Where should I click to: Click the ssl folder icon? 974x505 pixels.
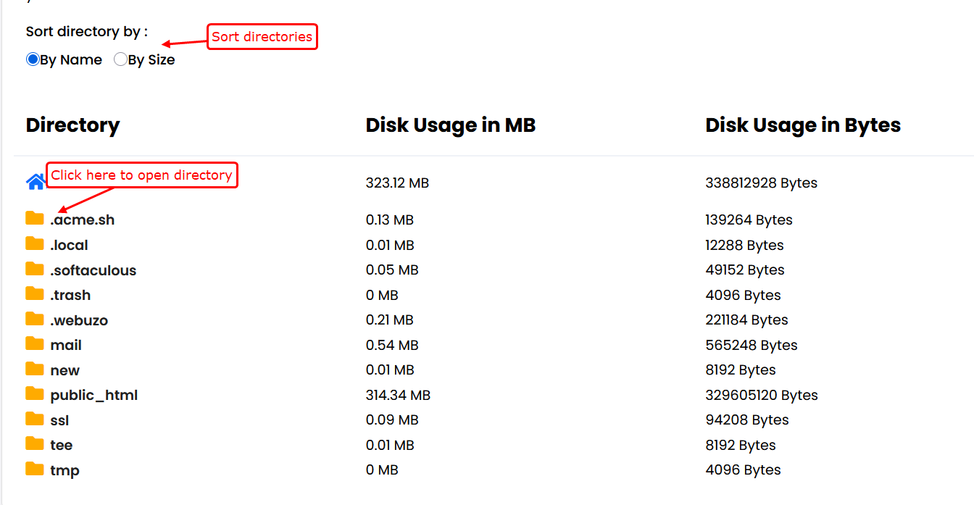click(x=35, y=420)
